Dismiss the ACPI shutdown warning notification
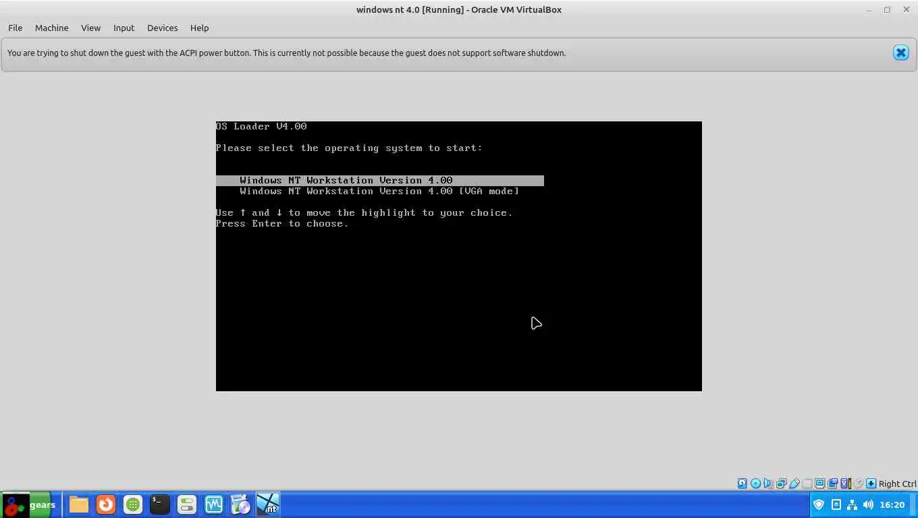This screenshot has height=518, width=918. [900, 53]
